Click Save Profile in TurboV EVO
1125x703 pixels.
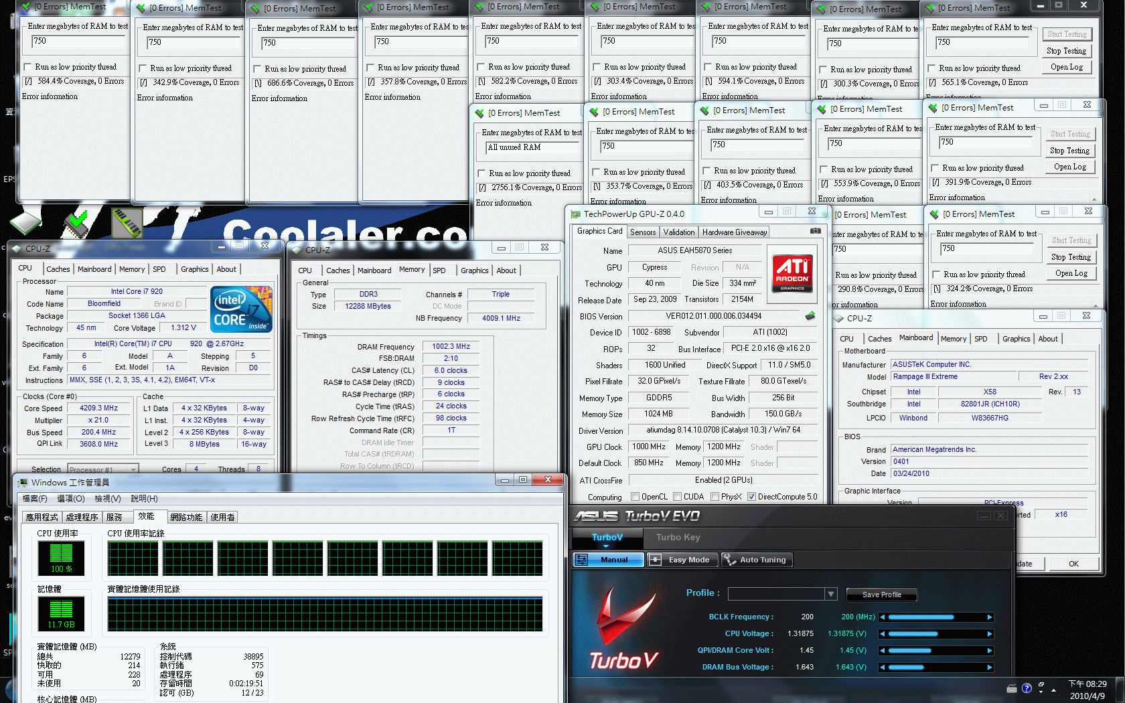coord(881,595)
